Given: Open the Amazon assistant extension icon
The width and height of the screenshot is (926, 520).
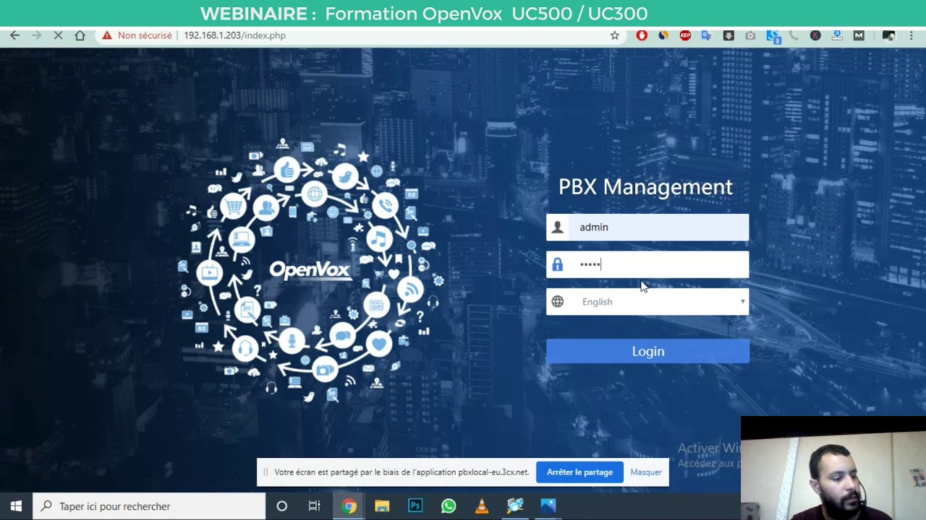Looking at the screenshot, I should click(x=837, y=35).
